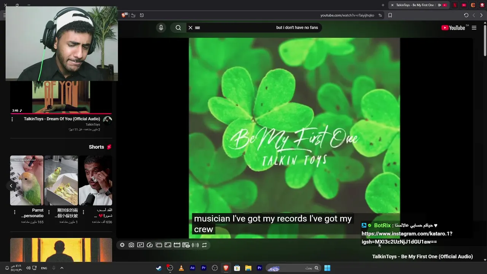Open the Instagram kataro link in chat
487x274 pixels.
(x=407, y=237)
